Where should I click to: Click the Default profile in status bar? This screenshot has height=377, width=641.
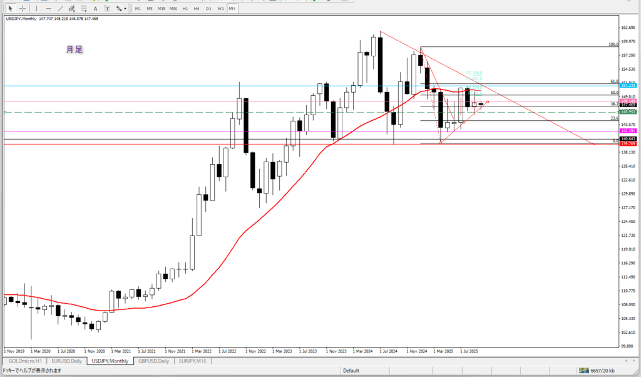351,371
